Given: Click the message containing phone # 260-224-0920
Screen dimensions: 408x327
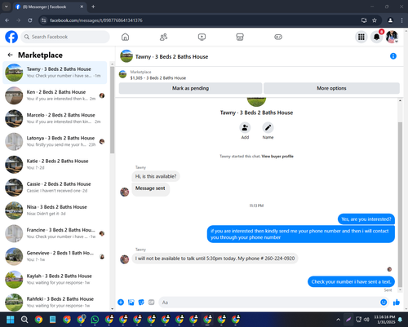Looking at the screenshot, I should tap(215, 259).
